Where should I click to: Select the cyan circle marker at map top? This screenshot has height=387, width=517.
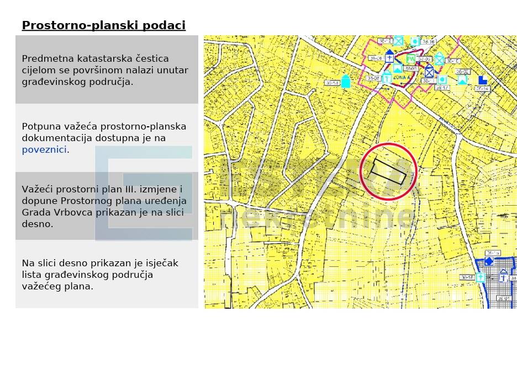click(415, 41)
